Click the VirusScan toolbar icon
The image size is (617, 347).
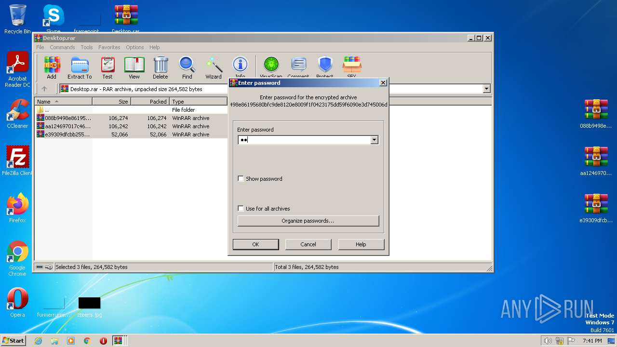tap(271, 67)
